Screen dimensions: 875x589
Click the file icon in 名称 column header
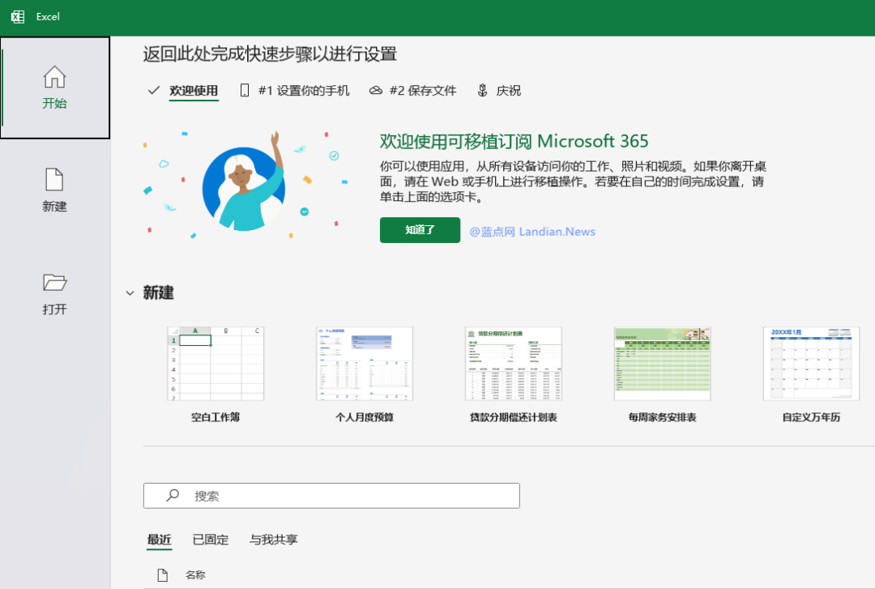tap(162, 575)
